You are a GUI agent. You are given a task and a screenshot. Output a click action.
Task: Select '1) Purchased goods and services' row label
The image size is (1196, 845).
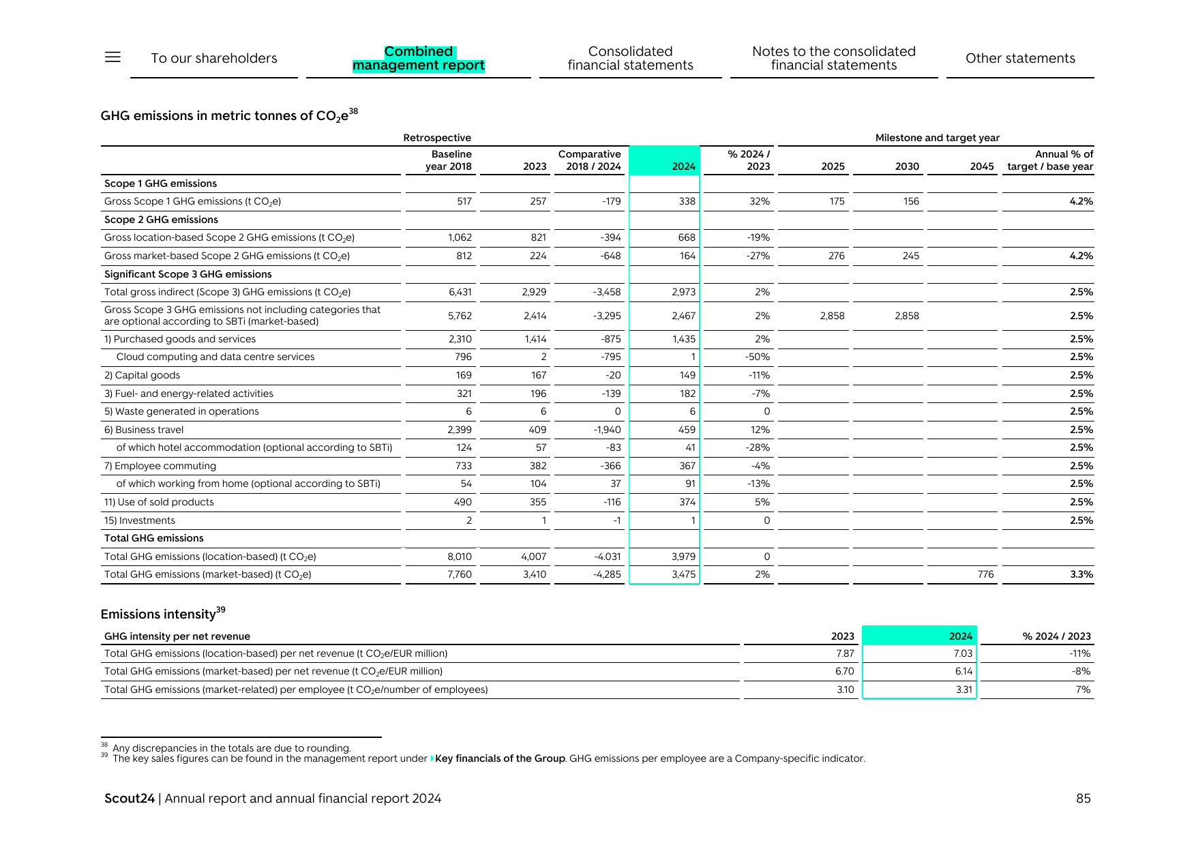click(180, 339)
